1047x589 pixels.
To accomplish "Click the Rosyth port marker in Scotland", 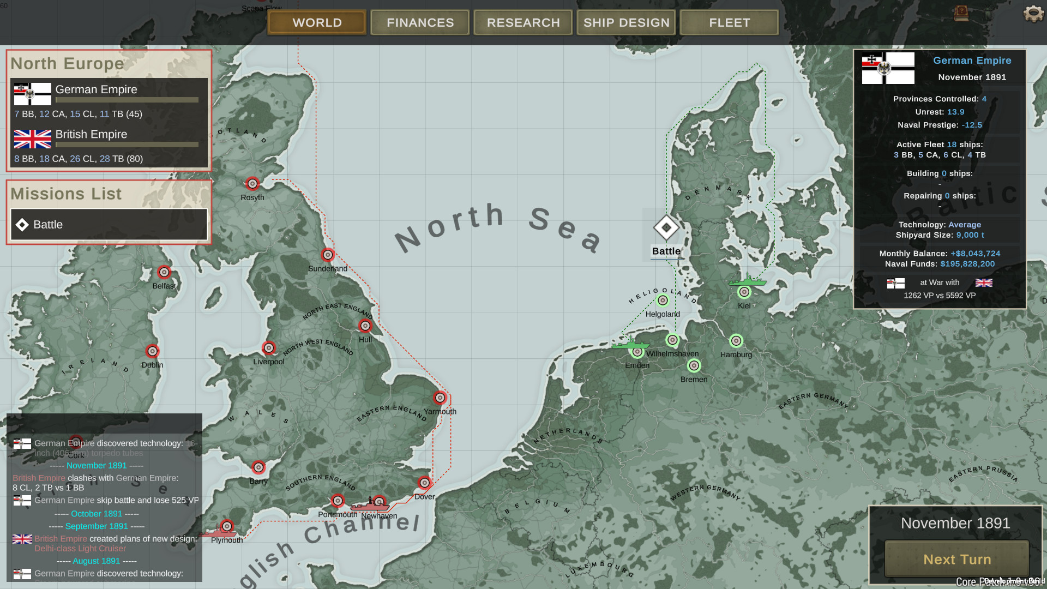I will (x=252, y=184).
